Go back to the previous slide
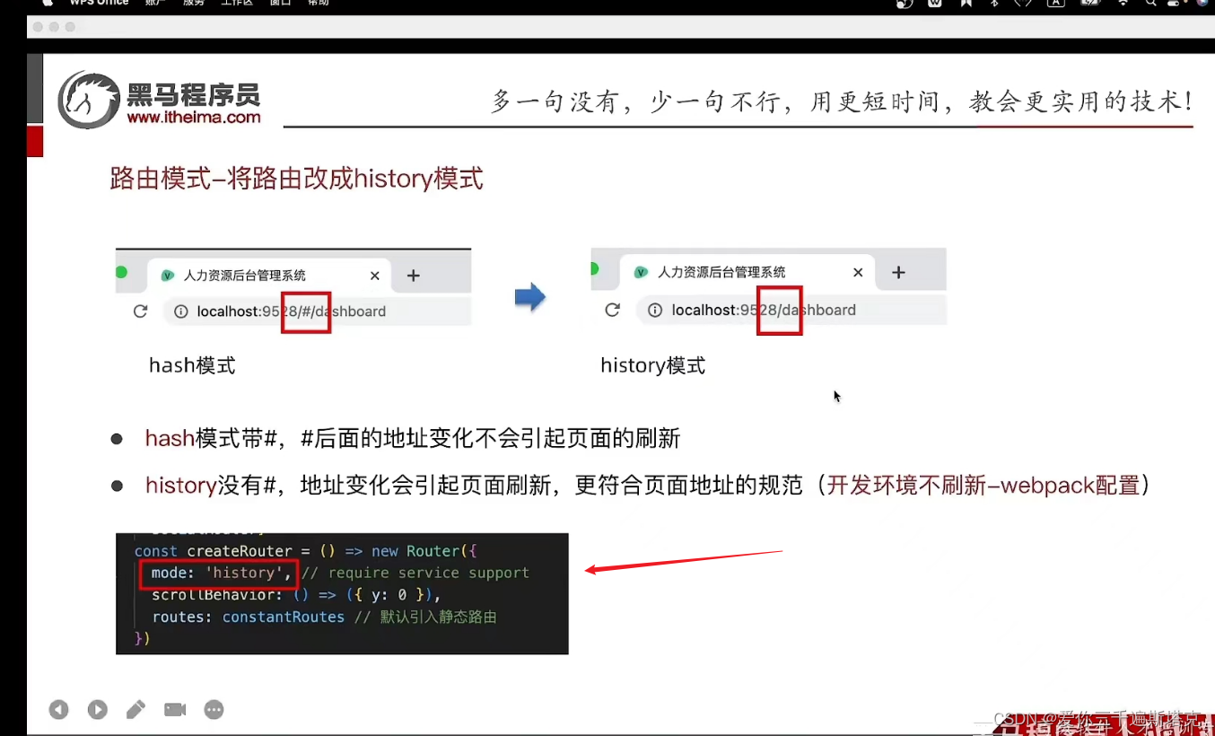1215x736 pixels. (x=58, y=709)
